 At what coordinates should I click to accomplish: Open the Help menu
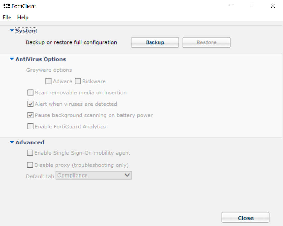coord(23,17)
